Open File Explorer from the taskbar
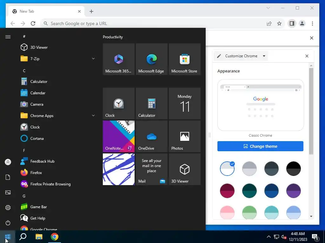The image size is (325, 243). click(39, 237)
